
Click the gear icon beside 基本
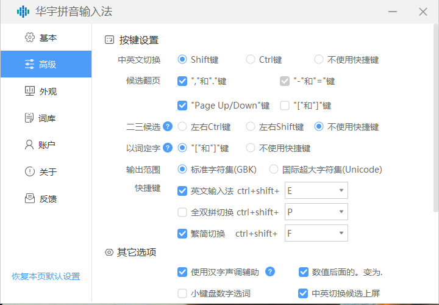coord(29,38)
